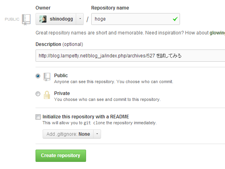This screenshot has height=169, width=225.
Task: Click the padlock icon beside Private option
Action: [x=47, y=95]
